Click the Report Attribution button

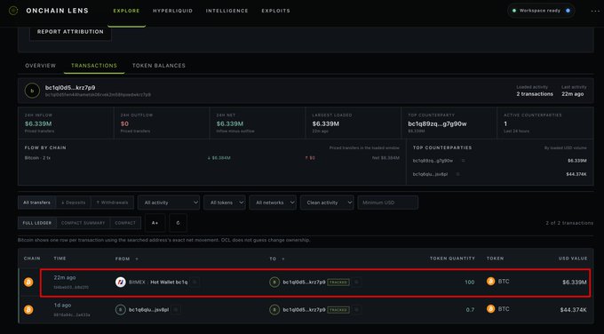pyautogui.click(x=70, y=32)
